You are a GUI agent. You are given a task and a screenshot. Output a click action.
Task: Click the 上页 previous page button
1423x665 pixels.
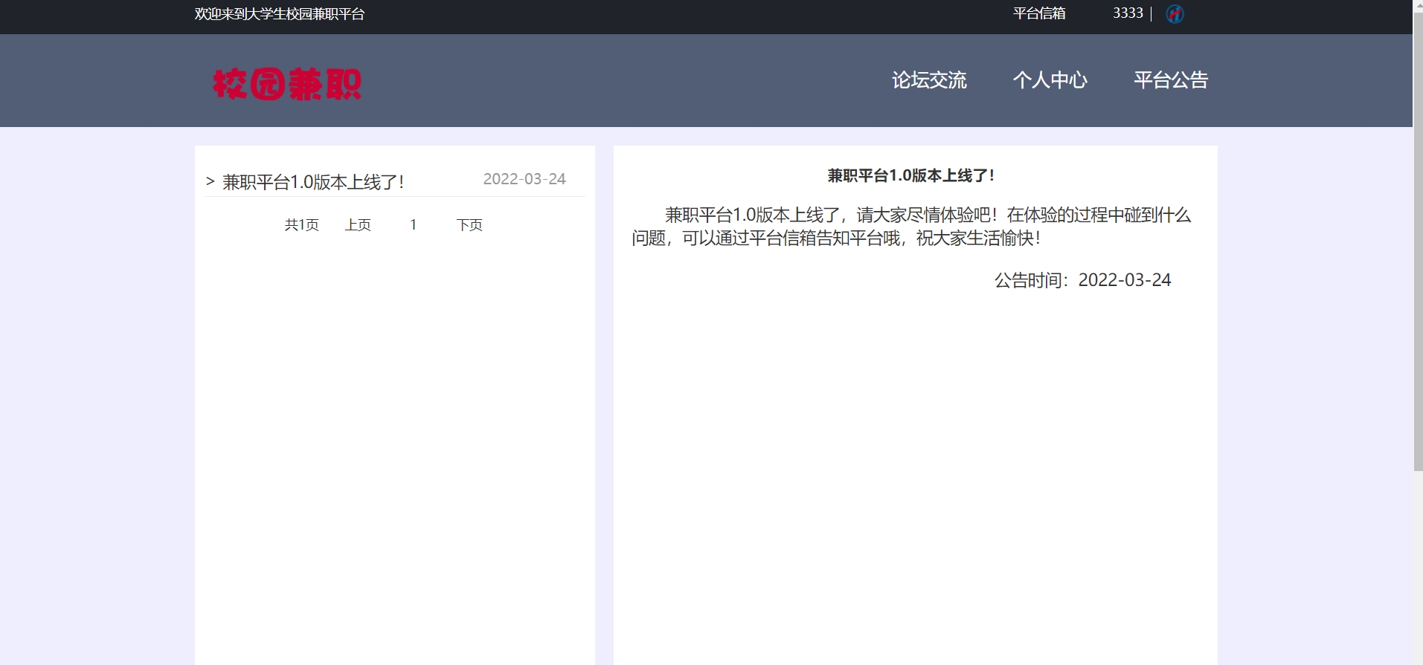(x=358, y=225)
